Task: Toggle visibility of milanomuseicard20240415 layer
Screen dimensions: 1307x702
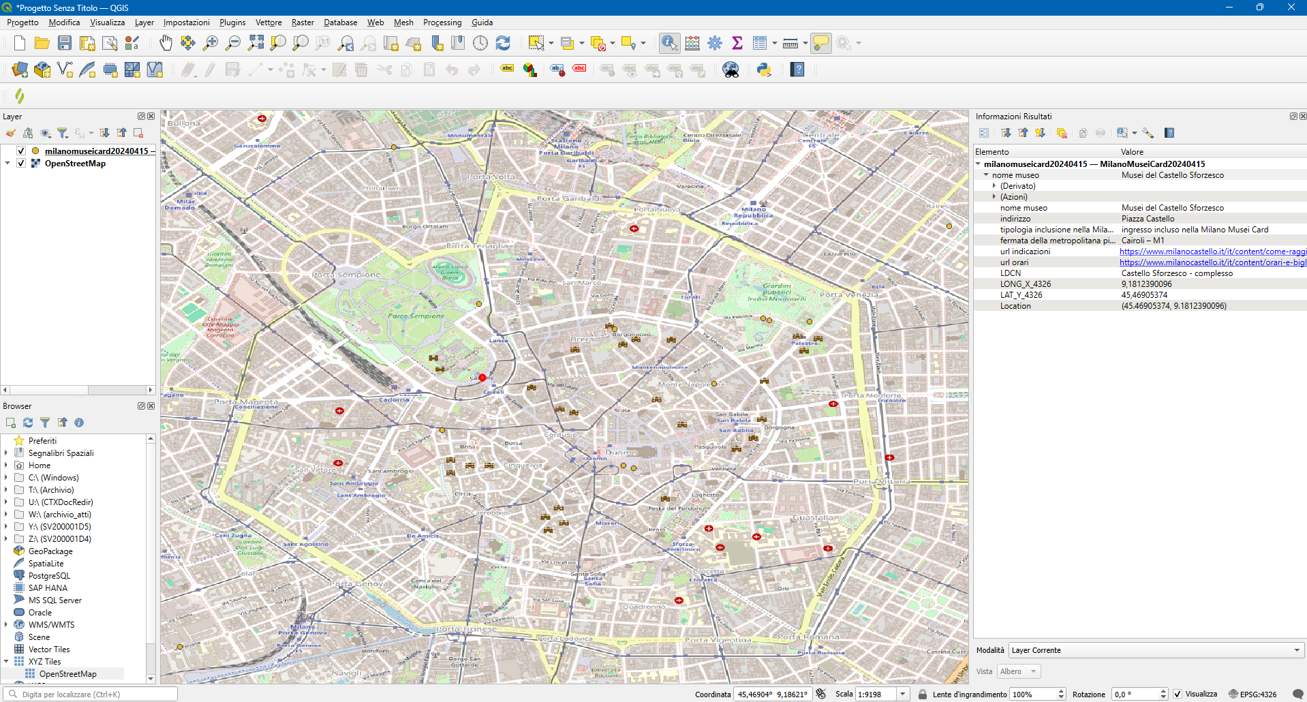Action: [21, 151]
